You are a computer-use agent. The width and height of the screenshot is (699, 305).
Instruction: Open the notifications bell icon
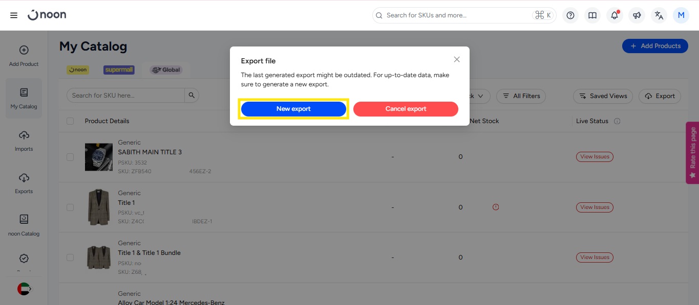coord(615,15)
